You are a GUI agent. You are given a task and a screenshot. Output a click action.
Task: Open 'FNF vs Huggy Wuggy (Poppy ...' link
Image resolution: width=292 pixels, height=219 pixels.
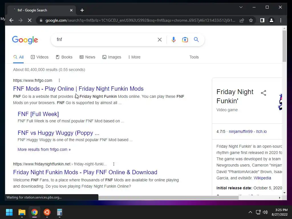point(58,133)
